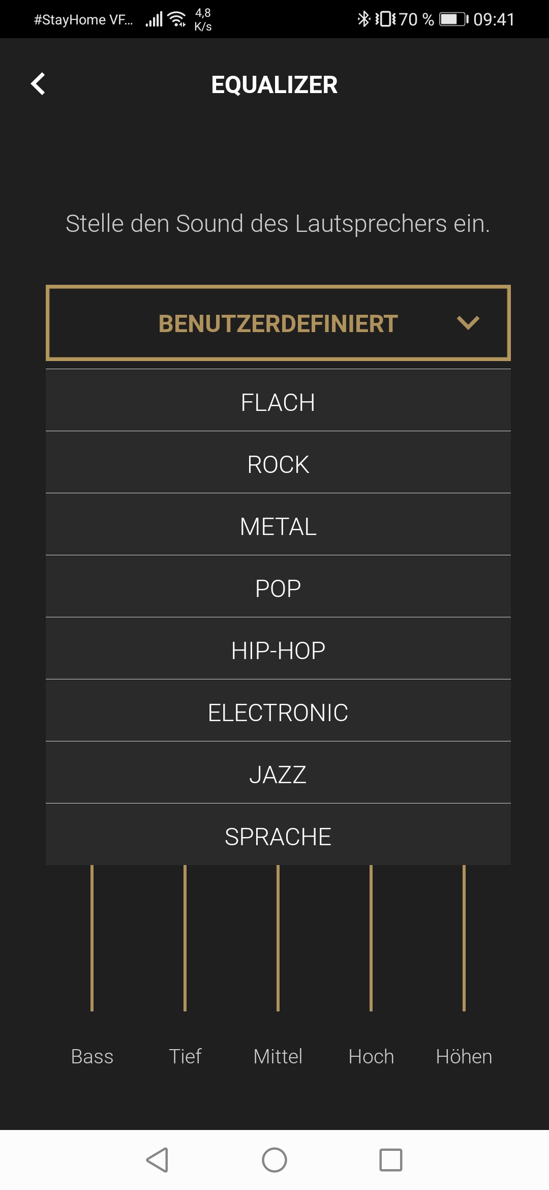This screenshot has height=1190, width=549.
Task: Click the Mittel slider bar
Action: point(278,938)
